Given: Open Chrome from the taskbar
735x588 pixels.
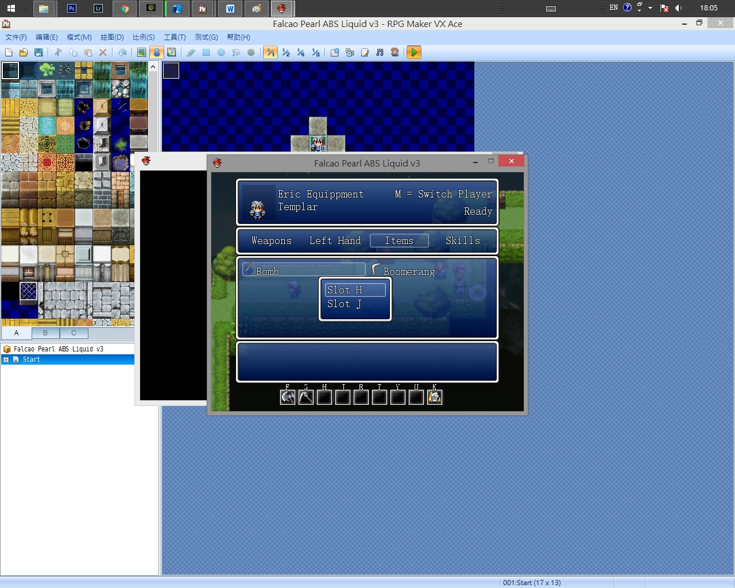Looking at the screenshot, I should click(x=125, y=8).
